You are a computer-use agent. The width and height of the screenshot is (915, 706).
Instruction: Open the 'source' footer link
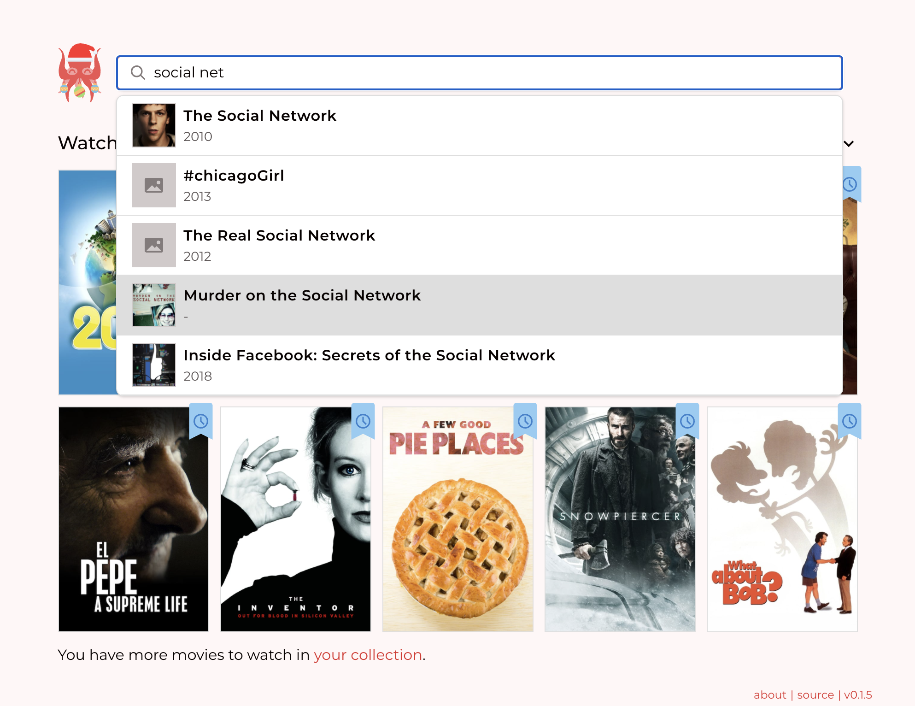(815, 695)
